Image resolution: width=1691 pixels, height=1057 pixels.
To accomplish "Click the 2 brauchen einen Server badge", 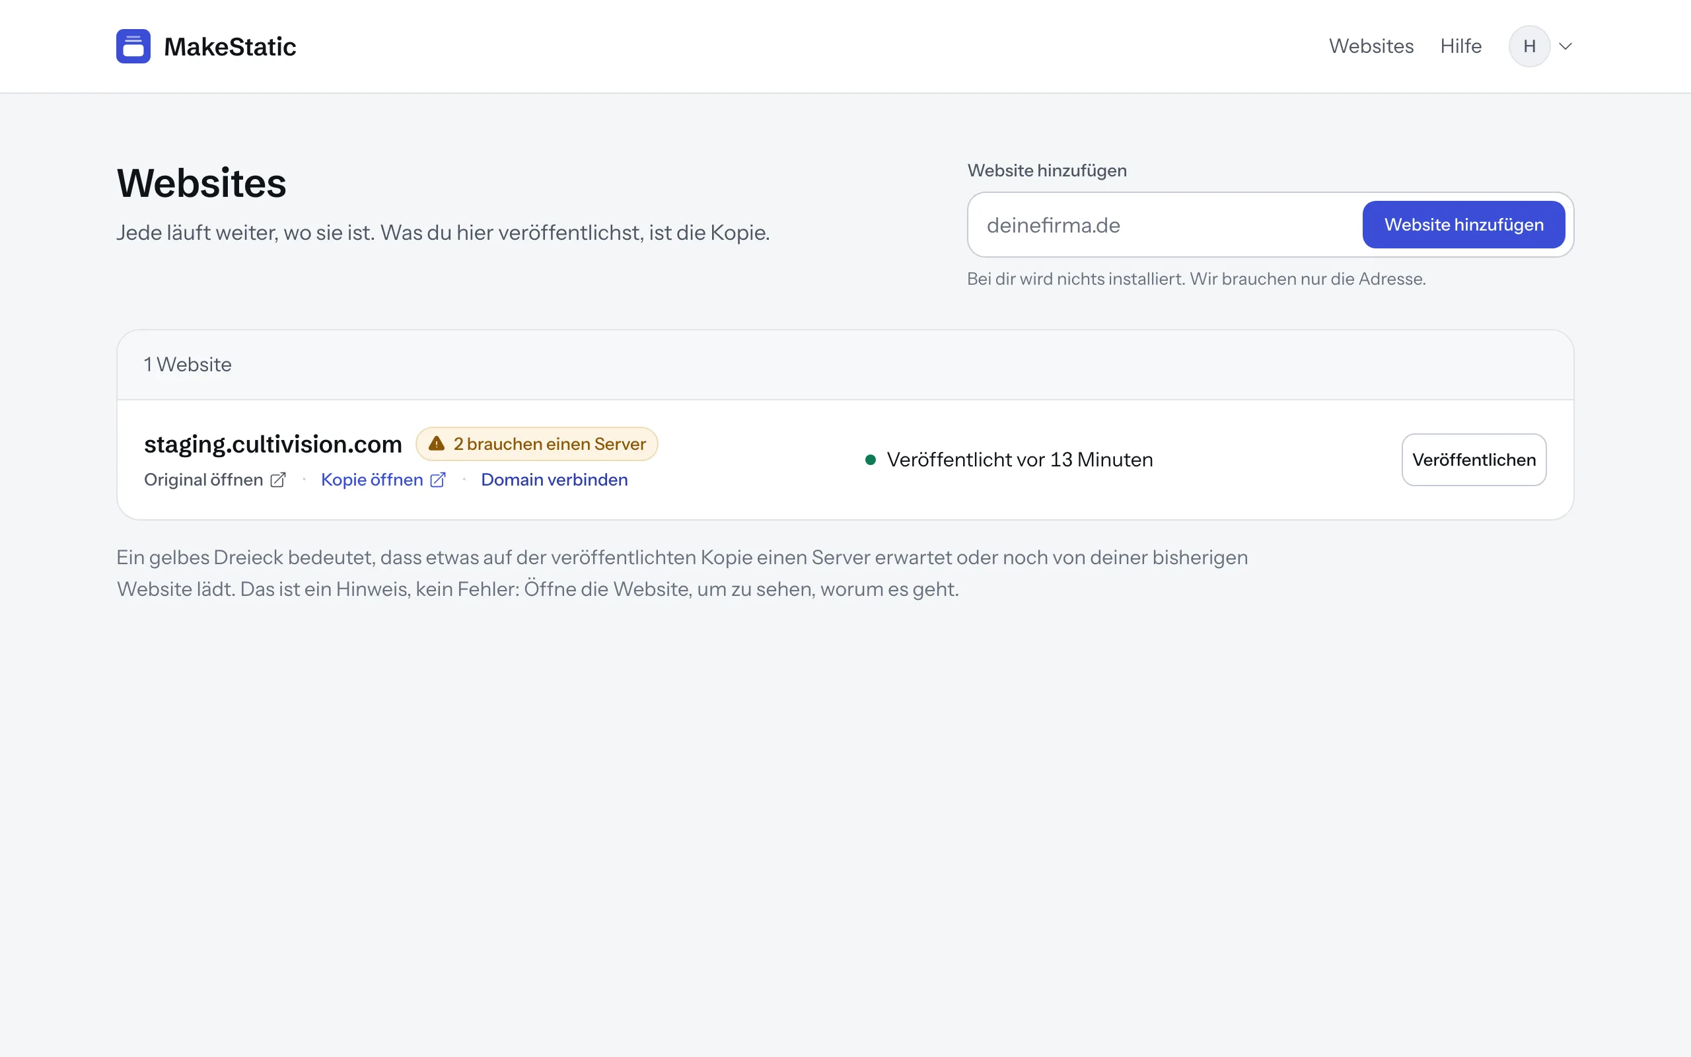I will pos(536,444).
